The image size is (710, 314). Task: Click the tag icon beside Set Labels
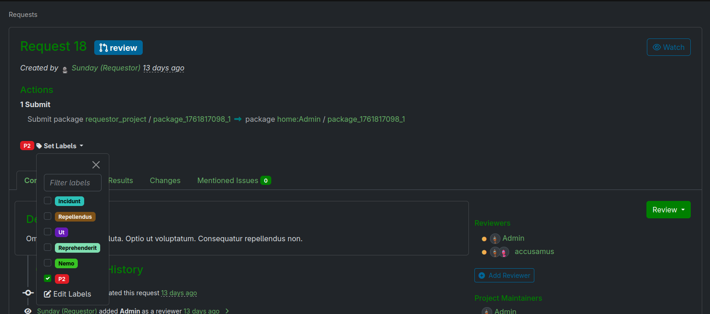pos(39,146)
